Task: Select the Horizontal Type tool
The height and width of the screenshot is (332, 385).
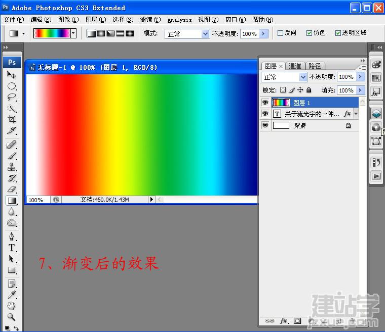Action: (12, 248)
